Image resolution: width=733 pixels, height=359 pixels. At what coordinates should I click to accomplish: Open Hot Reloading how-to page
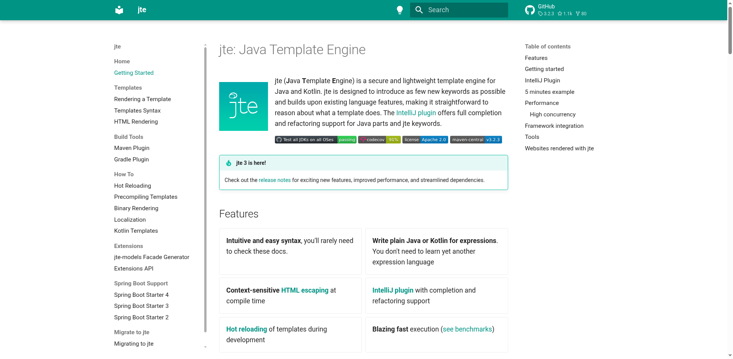[x=132, y=186]
